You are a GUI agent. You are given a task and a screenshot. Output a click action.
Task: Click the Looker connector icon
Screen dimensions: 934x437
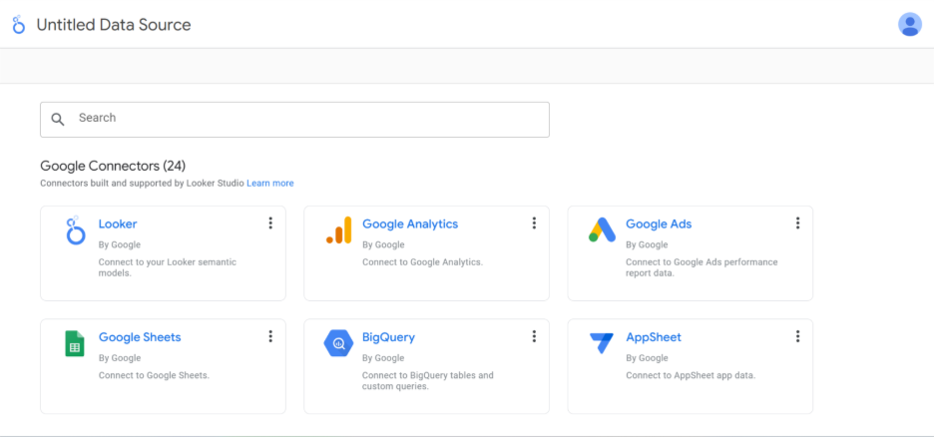[75, 231]
